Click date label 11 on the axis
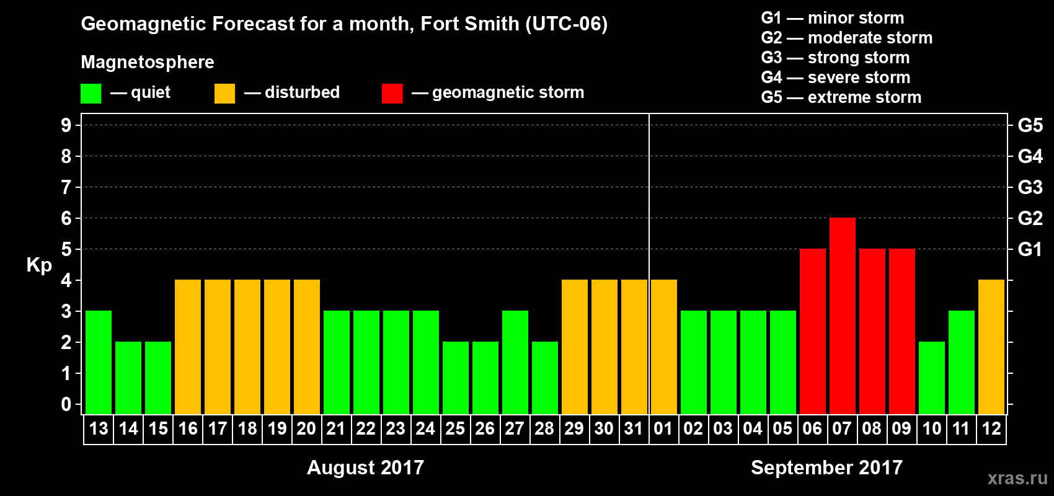The width and height of the screenshot is (1054, 496). tap(961, 429)
